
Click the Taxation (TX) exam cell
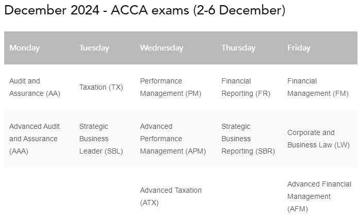(101, 87)
